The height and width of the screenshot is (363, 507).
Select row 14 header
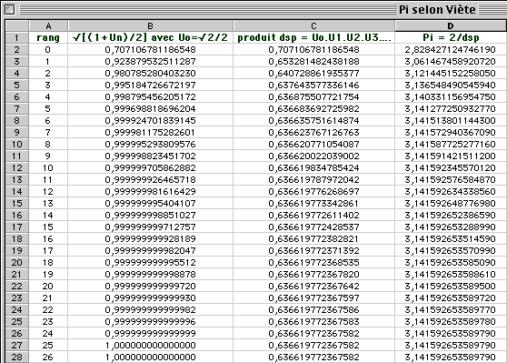17,191
